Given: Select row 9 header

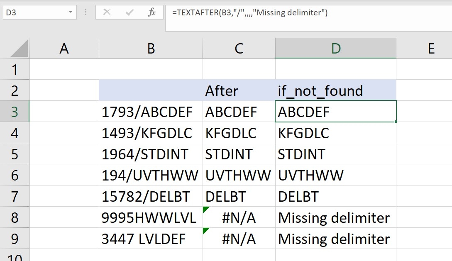Looking at the screenshot, I should (15, 239).
